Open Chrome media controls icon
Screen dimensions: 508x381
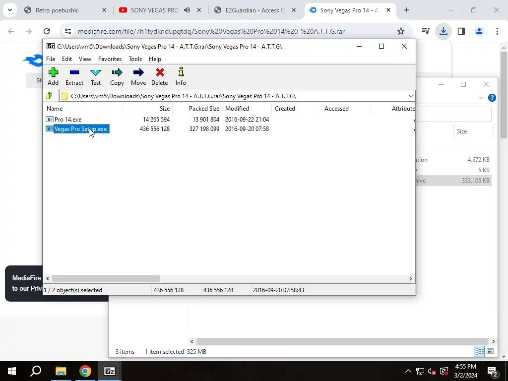point(426,31)
